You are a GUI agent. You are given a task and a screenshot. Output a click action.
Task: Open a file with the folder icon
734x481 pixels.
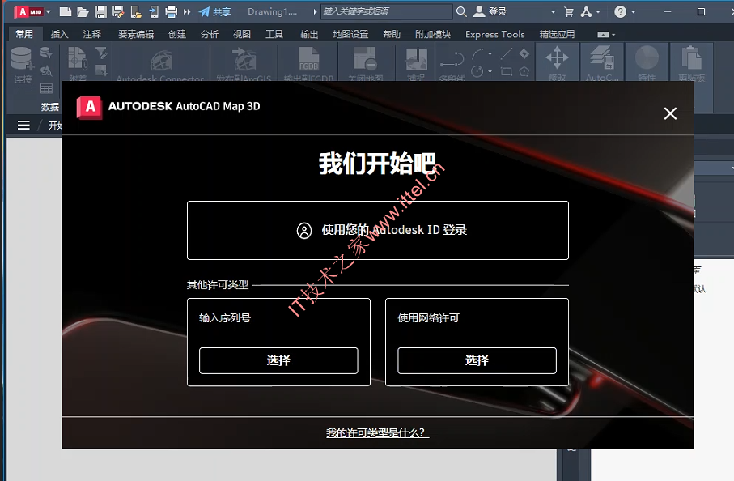(x=83, y=11)
